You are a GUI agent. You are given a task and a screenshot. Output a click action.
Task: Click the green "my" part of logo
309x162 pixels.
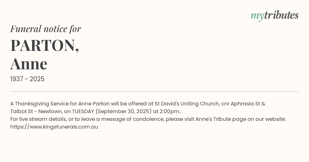pos(257,16)
